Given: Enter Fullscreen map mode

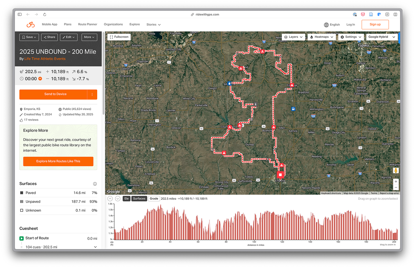Looking at the screenshot, I should [x=119, y=37].
